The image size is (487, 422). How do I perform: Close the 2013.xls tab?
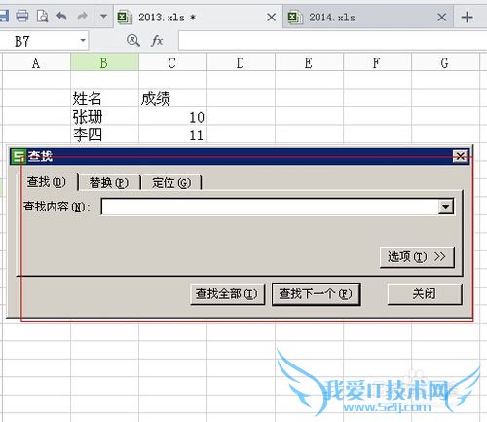pos(272,17)
